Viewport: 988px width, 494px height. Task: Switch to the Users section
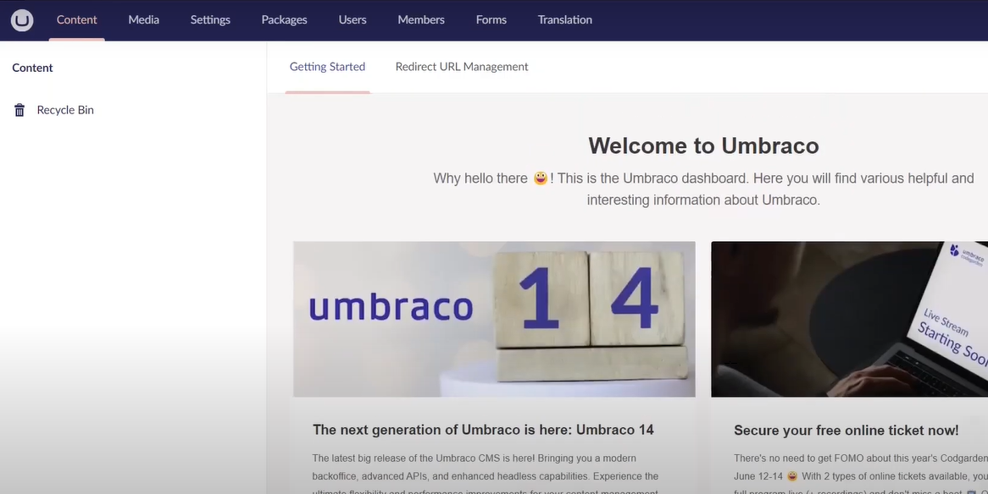(352, 19)
